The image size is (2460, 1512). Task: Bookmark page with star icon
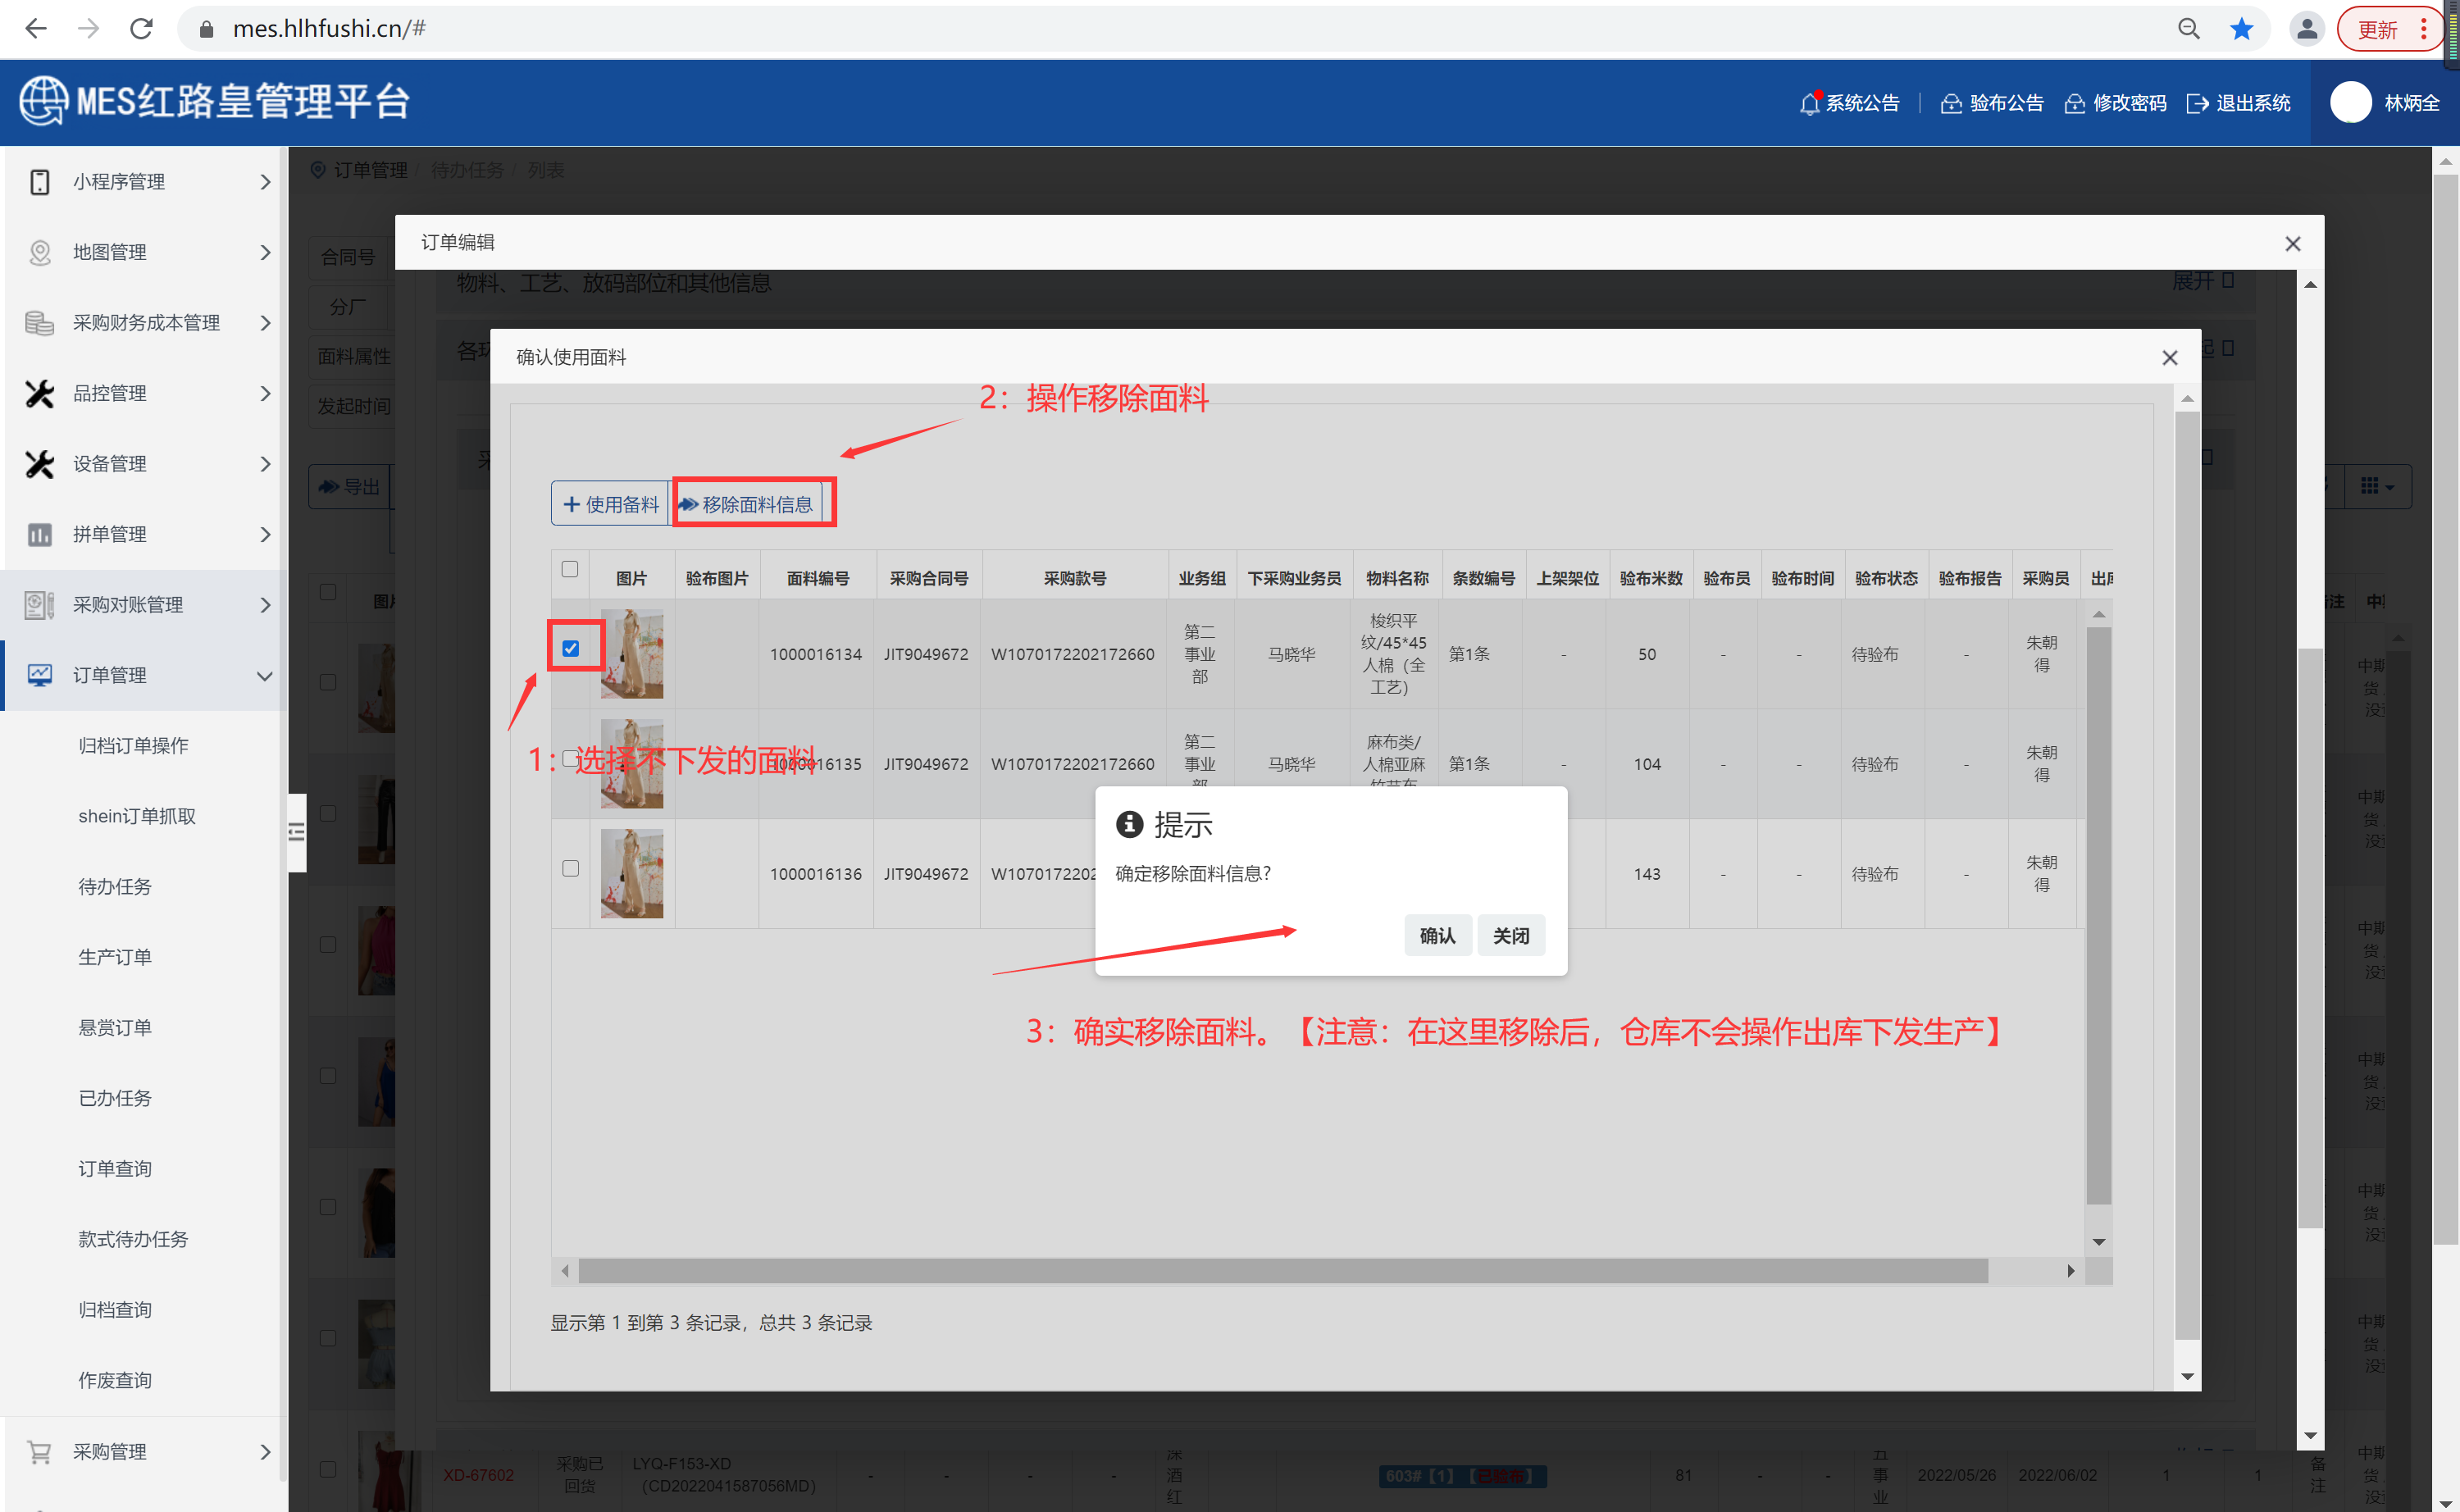point(2241,29)
